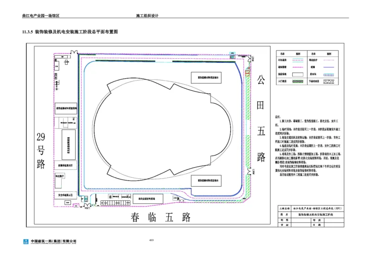Click the 中国建筑一局(集团)有限公司 footer text
Image resolution: width=371 pixels, height=262 pixels.
pos(53,241)
